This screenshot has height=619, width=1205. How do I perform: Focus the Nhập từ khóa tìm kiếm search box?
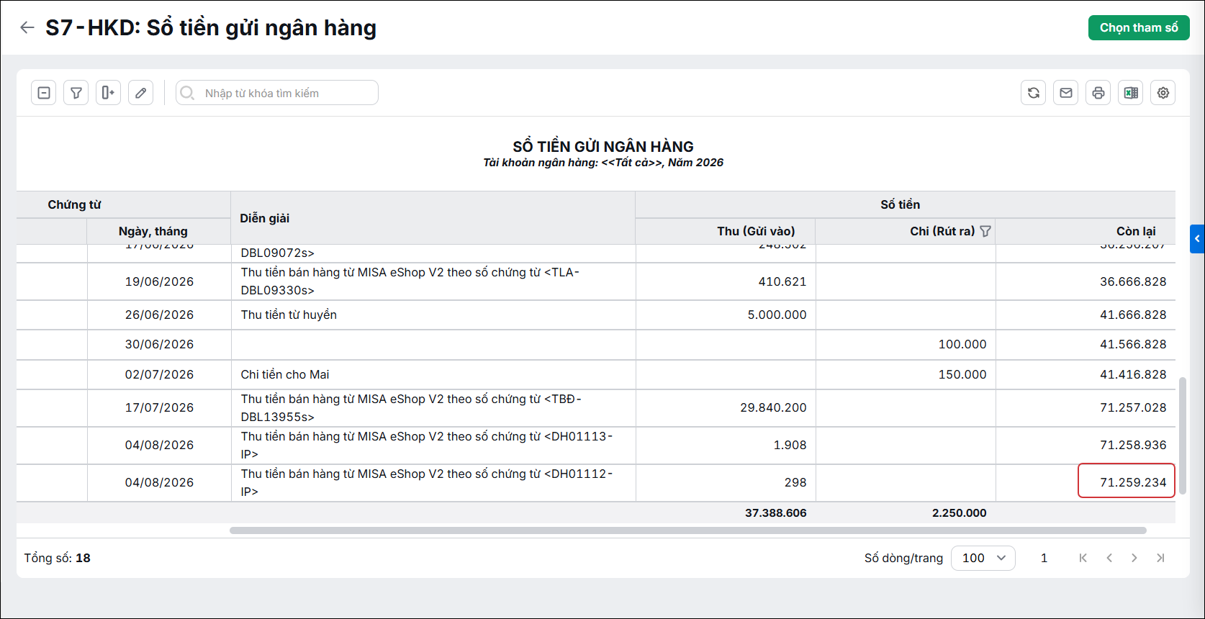277,93
